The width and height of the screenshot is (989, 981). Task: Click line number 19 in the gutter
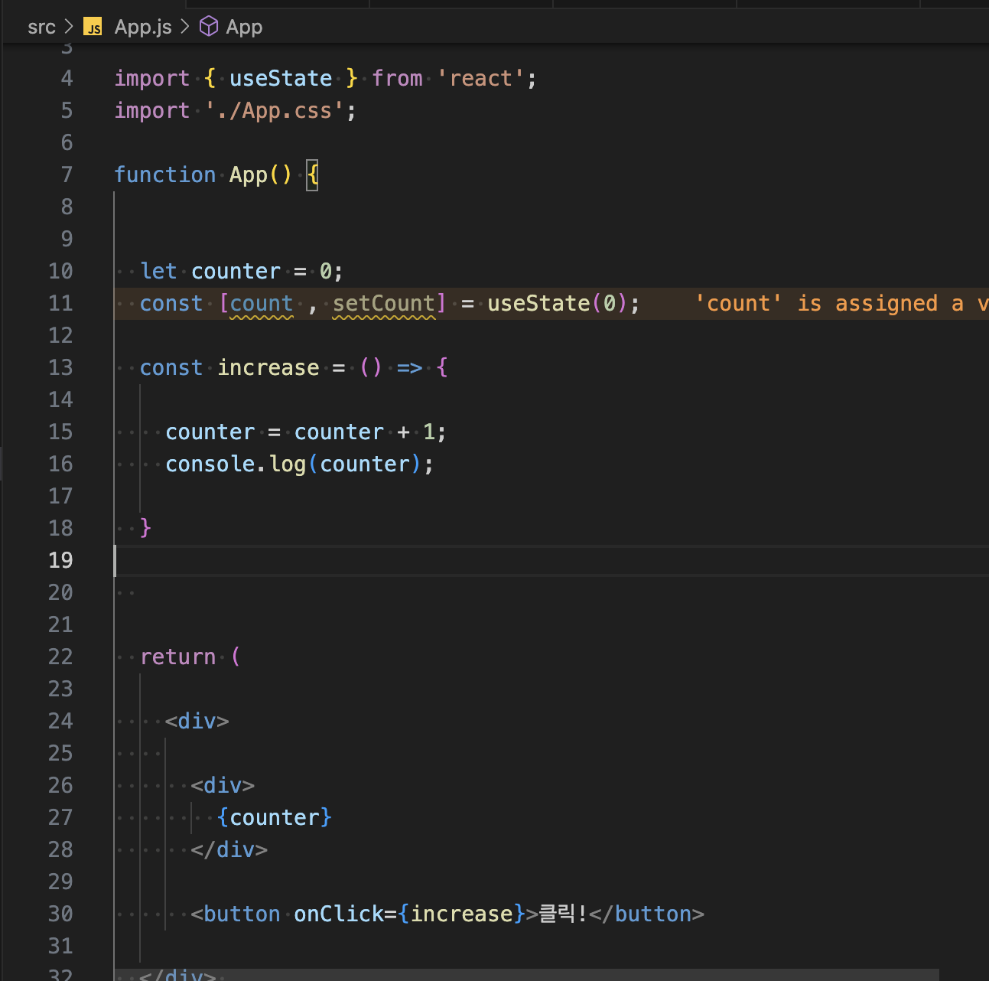(60, 560)
